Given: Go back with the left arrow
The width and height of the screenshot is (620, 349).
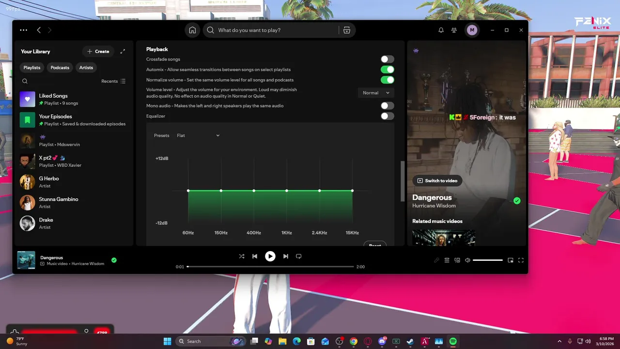Looking at the screenshot, I should pos(39,30).
